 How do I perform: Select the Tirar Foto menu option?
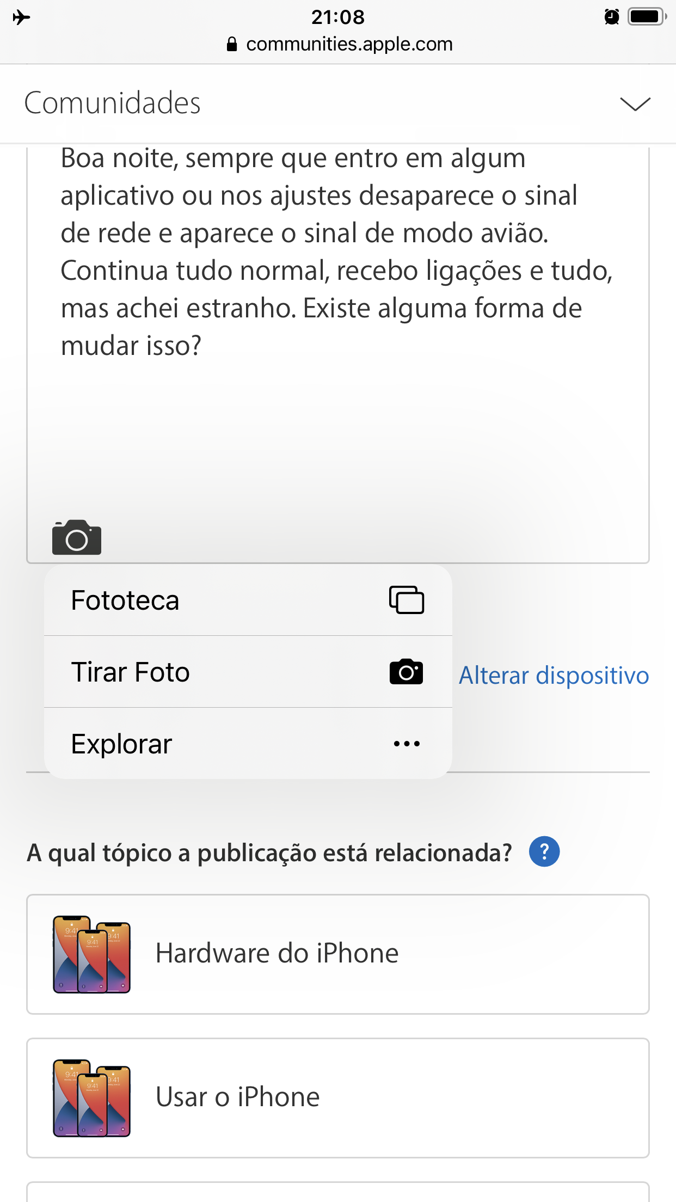coord(131,672)
